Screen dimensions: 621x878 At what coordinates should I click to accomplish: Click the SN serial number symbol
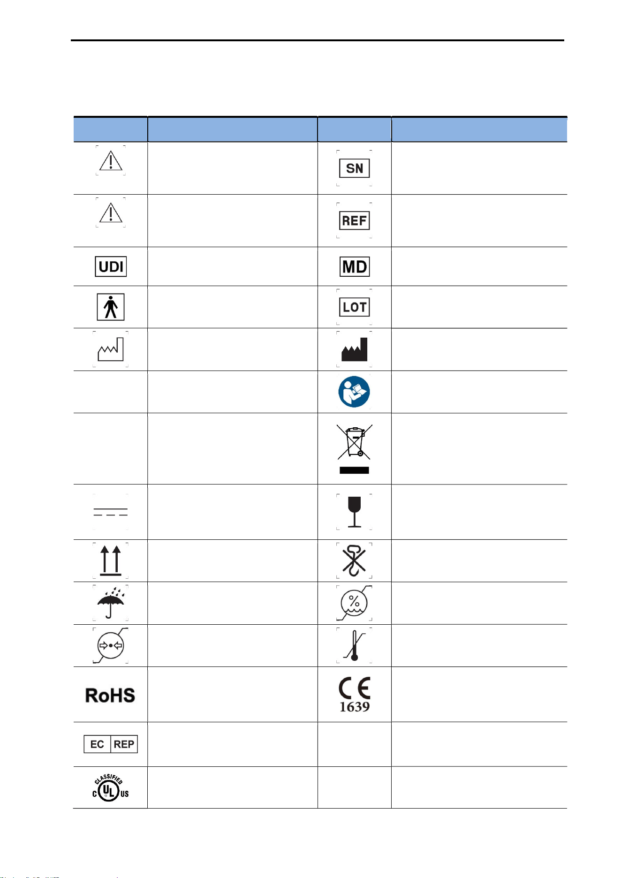(354, 168)
